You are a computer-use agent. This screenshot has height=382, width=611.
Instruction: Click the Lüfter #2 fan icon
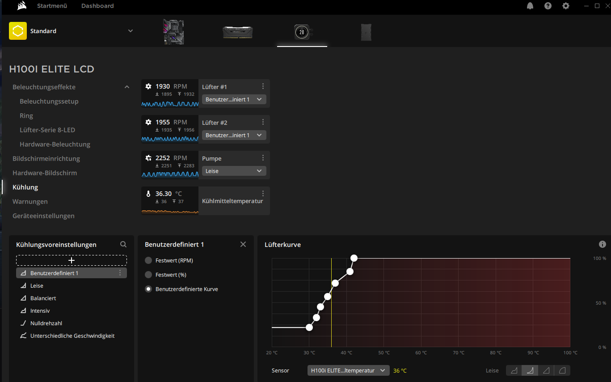click(148, 122)
